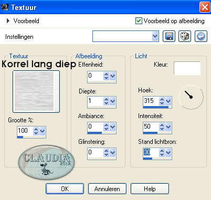Click the Effenheid value field

(x=96, y=76)
